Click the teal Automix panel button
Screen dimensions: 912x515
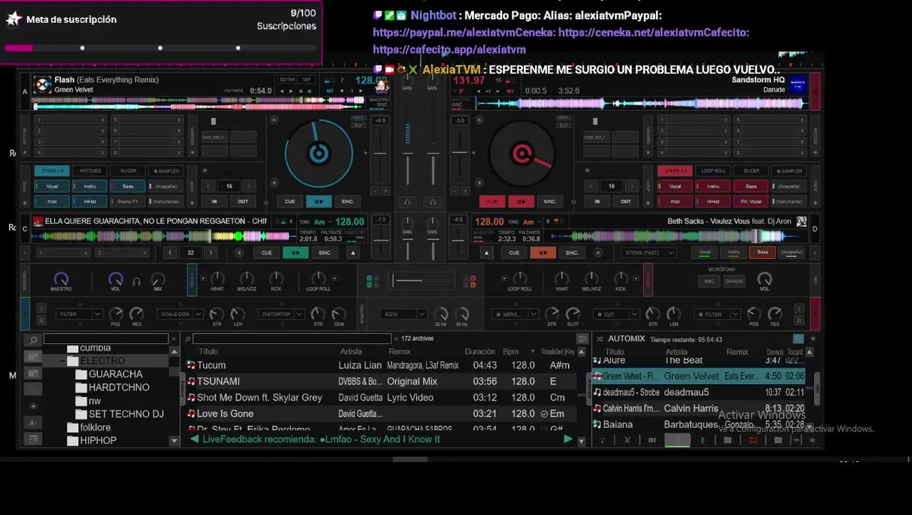point(798,339)
